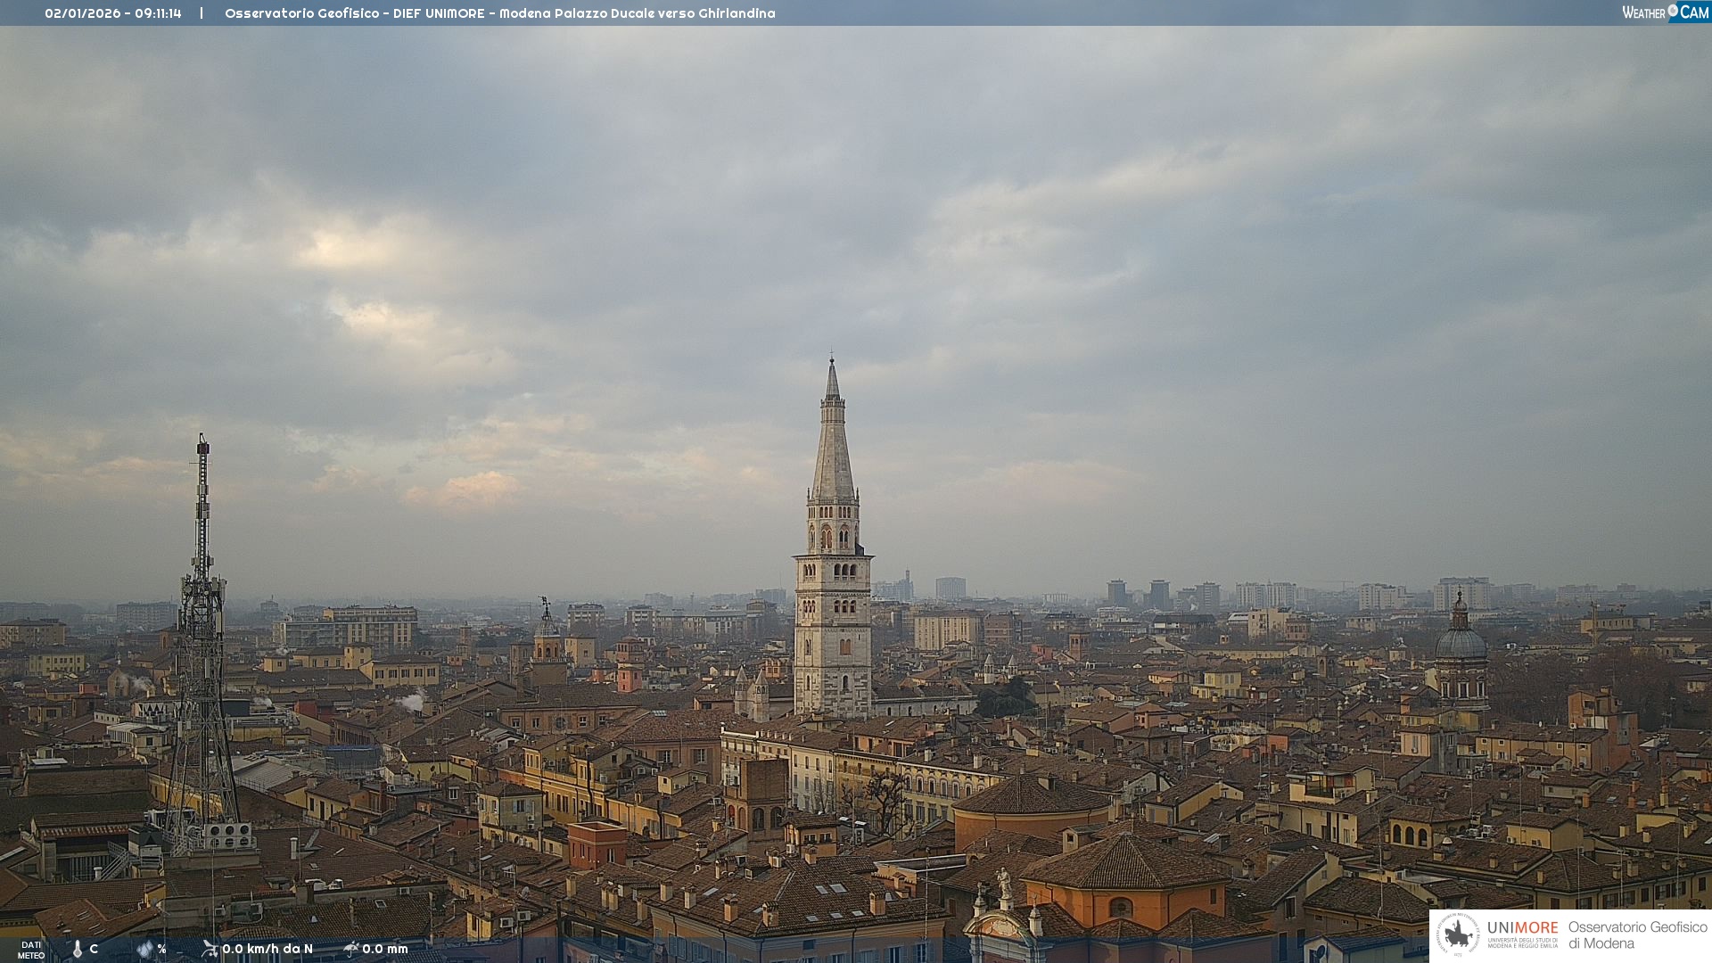This screenshot has height=963, width=1712.
Task: Click the 0.0 mm rainfall reading
Action: point(385,949)
